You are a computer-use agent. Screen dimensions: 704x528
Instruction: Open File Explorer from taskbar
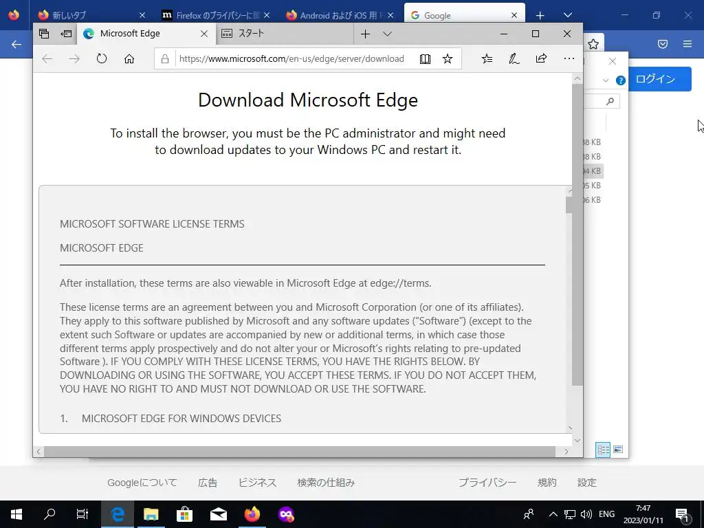(x=151, y=514)
